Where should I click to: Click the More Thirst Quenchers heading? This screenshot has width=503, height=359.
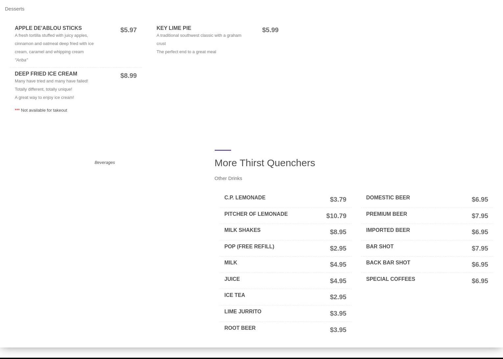click(264, 163)
